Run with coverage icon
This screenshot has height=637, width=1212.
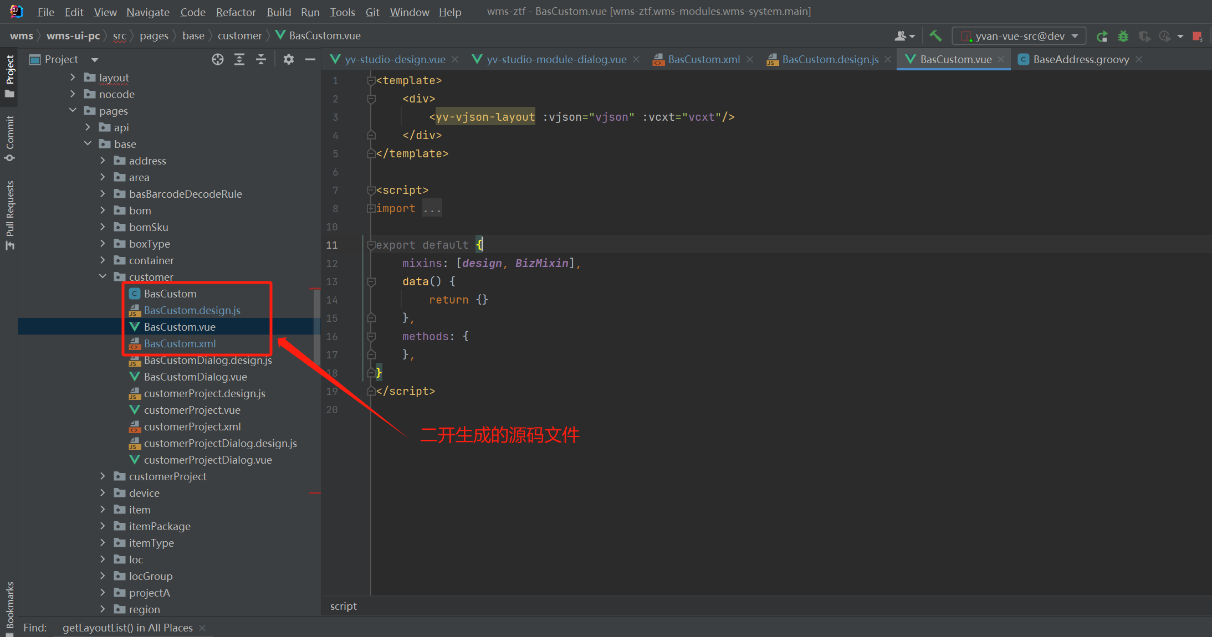coord(1144,36)
